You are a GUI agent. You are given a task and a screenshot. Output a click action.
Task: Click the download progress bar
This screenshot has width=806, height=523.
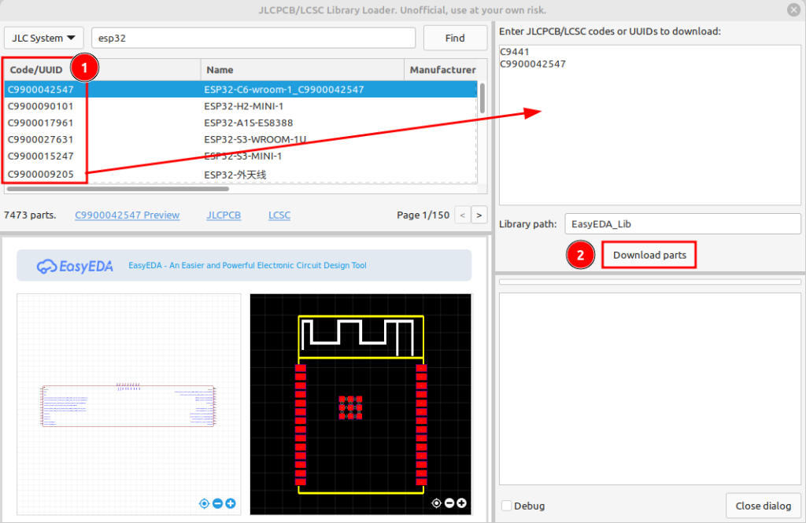click(649, 282)
